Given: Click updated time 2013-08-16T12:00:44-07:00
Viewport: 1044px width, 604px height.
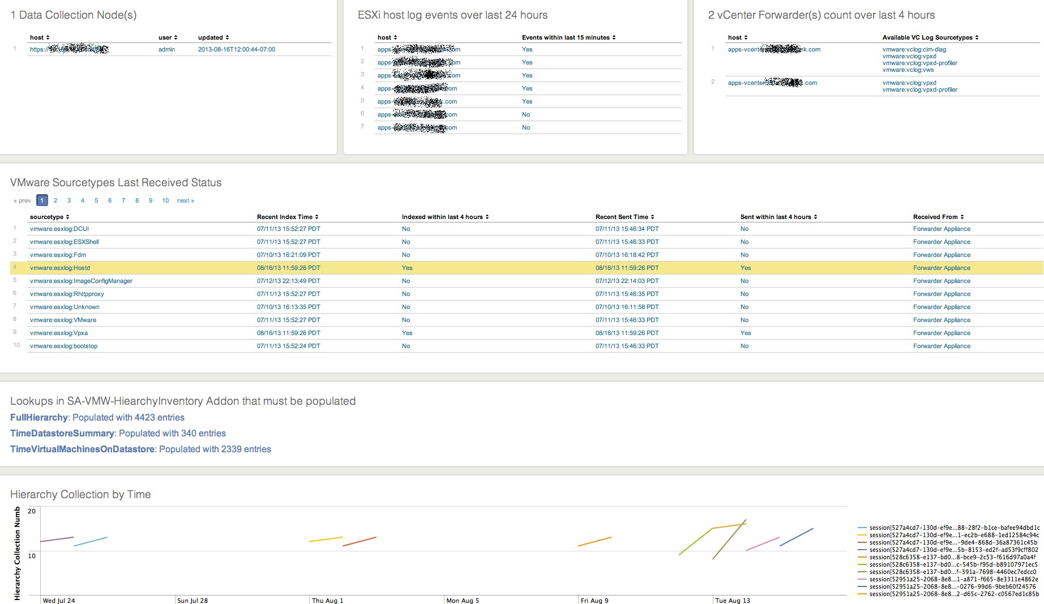Looking at the screenshot, I should pos(237,49).
